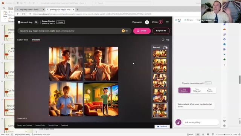The width and height of the screenshot is (241, 136).
Task: Open Bing search magnifier icon
Action: click(x=36, y=22)
